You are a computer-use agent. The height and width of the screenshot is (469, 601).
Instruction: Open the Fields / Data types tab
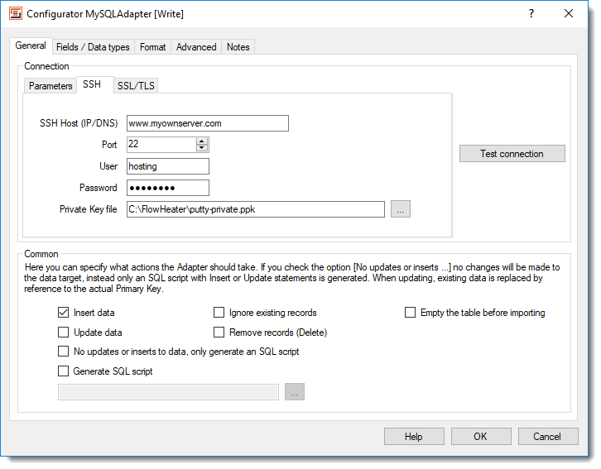click(93, 47)
